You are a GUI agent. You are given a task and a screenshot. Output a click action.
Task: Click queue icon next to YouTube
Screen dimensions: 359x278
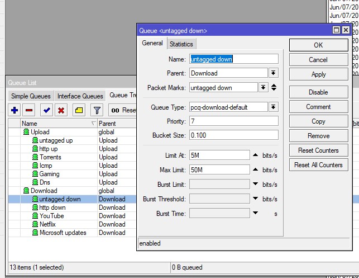pyautogui.click(x=35, y=216)
